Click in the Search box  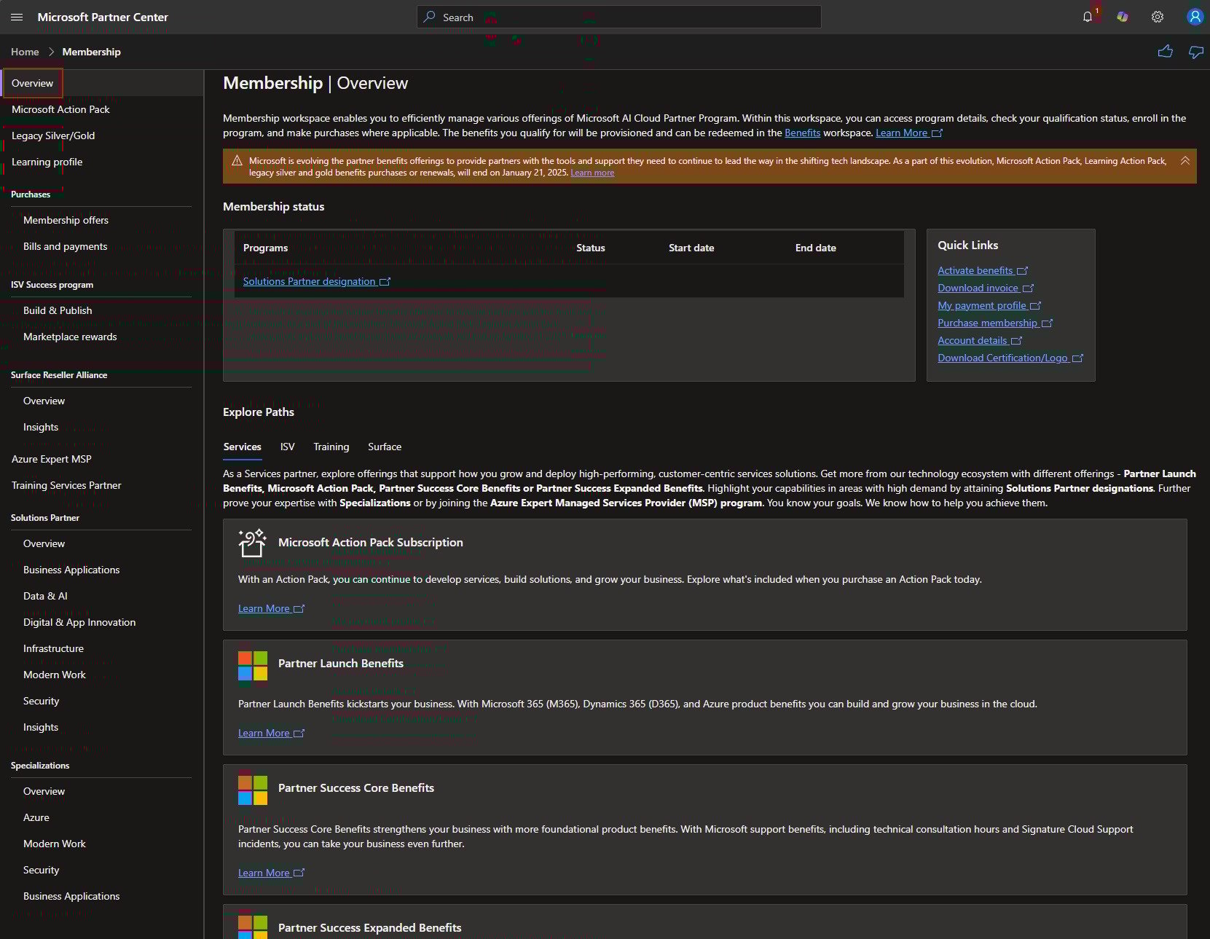[x=619, y=17]
